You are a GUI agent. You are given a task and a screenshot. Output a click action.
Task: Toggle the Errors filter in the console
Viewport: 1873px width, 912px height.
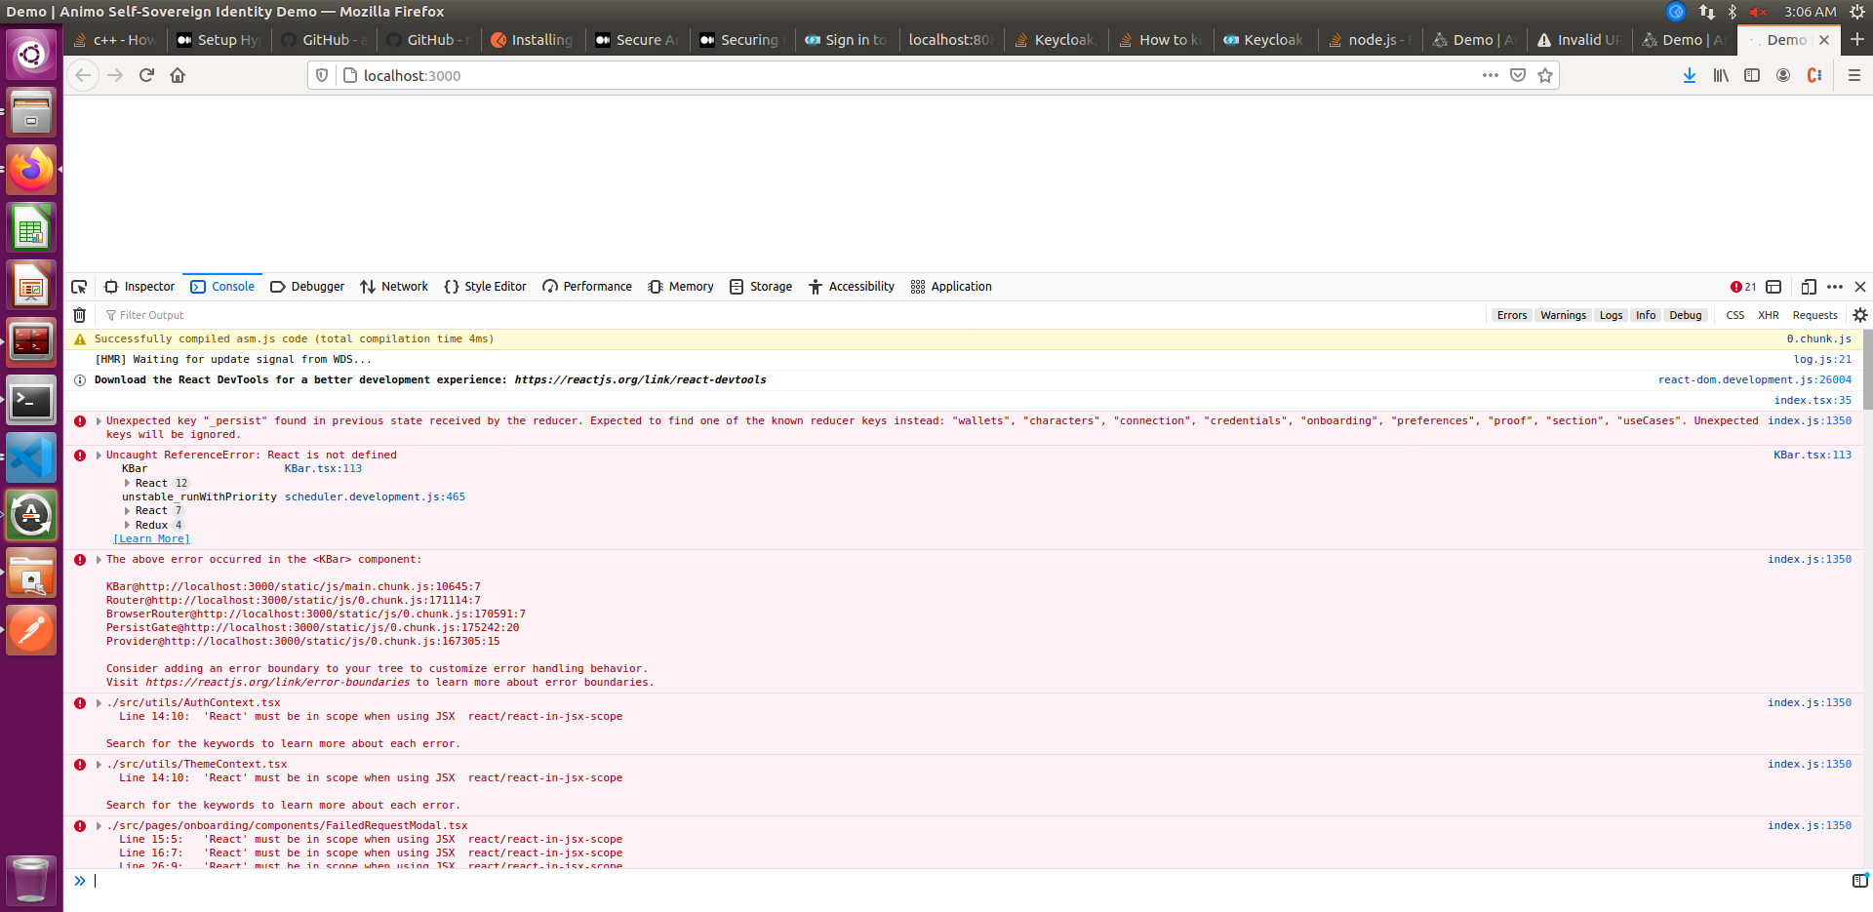(1511, 314)
